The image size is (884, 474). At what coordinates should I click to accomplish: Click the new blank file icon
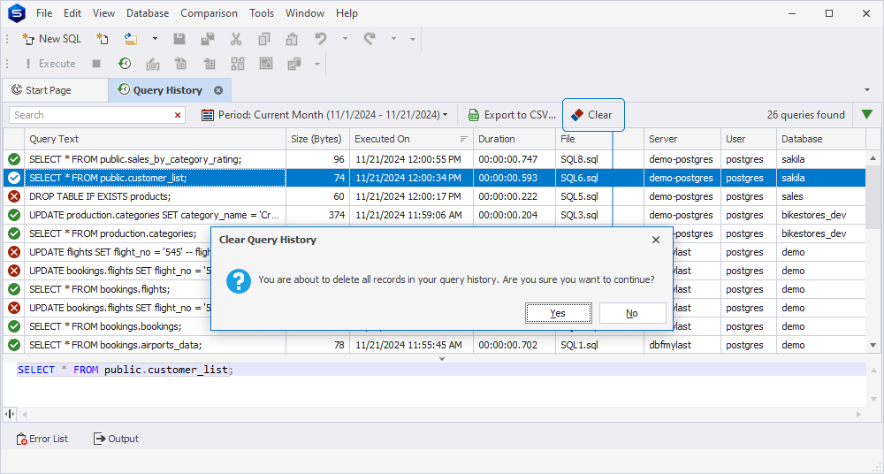[x=102, y=39]
